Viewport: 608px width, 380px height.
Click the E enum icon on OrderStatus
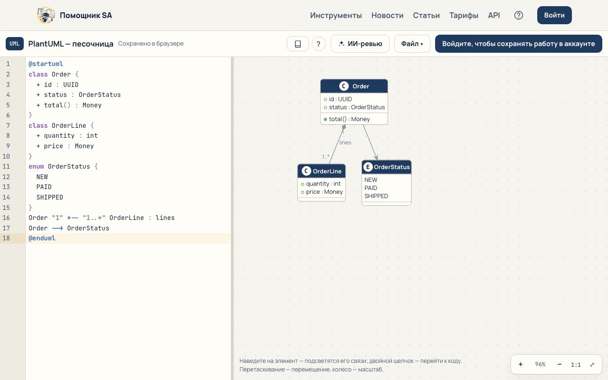click(368, 167)
